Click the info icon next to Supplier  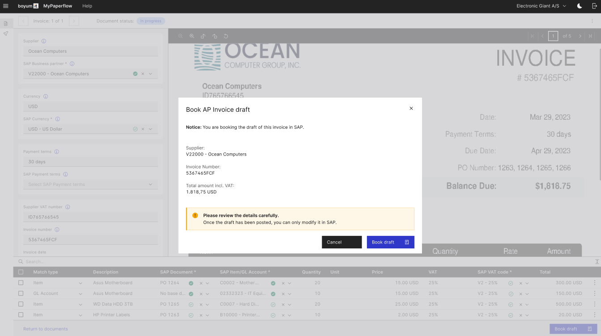[44, 41]
